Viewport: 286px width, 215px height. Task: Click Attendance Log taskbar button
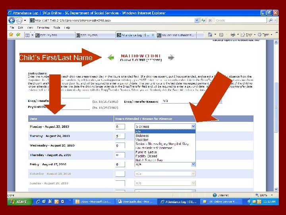click(x=178, y=201)
